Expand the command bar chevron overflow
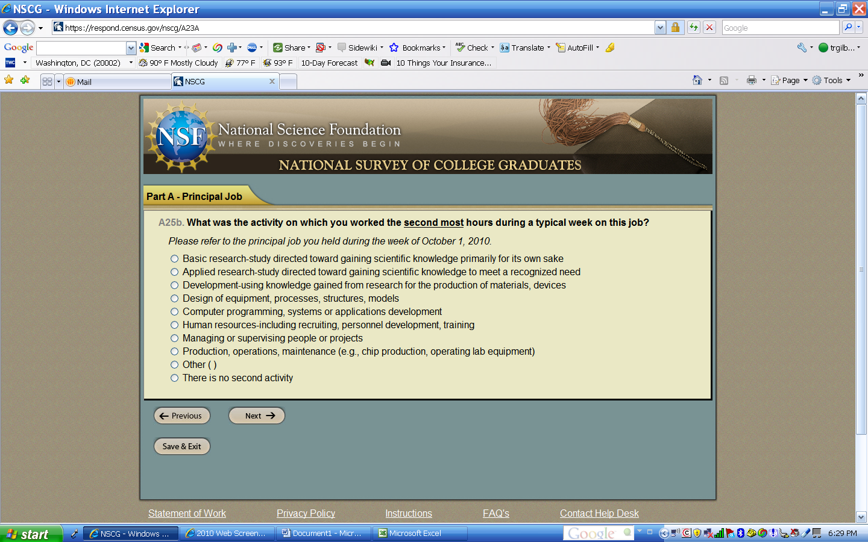 (861, 75)
